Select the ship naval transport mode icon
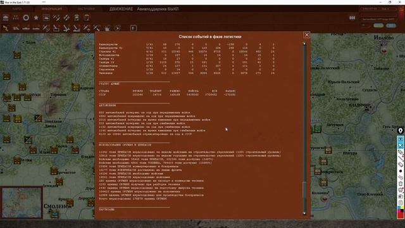 pos(26,28)
